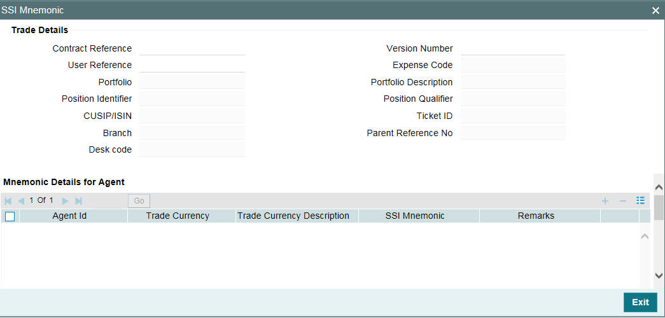Click the Portfolio Description field
The height and width of the screenshot is (318, 665).
(x=513, y=82)
